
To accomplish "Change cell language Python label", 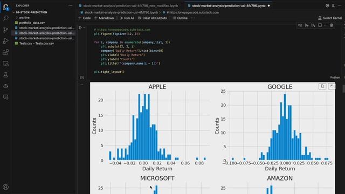I will tap(335, 78).
